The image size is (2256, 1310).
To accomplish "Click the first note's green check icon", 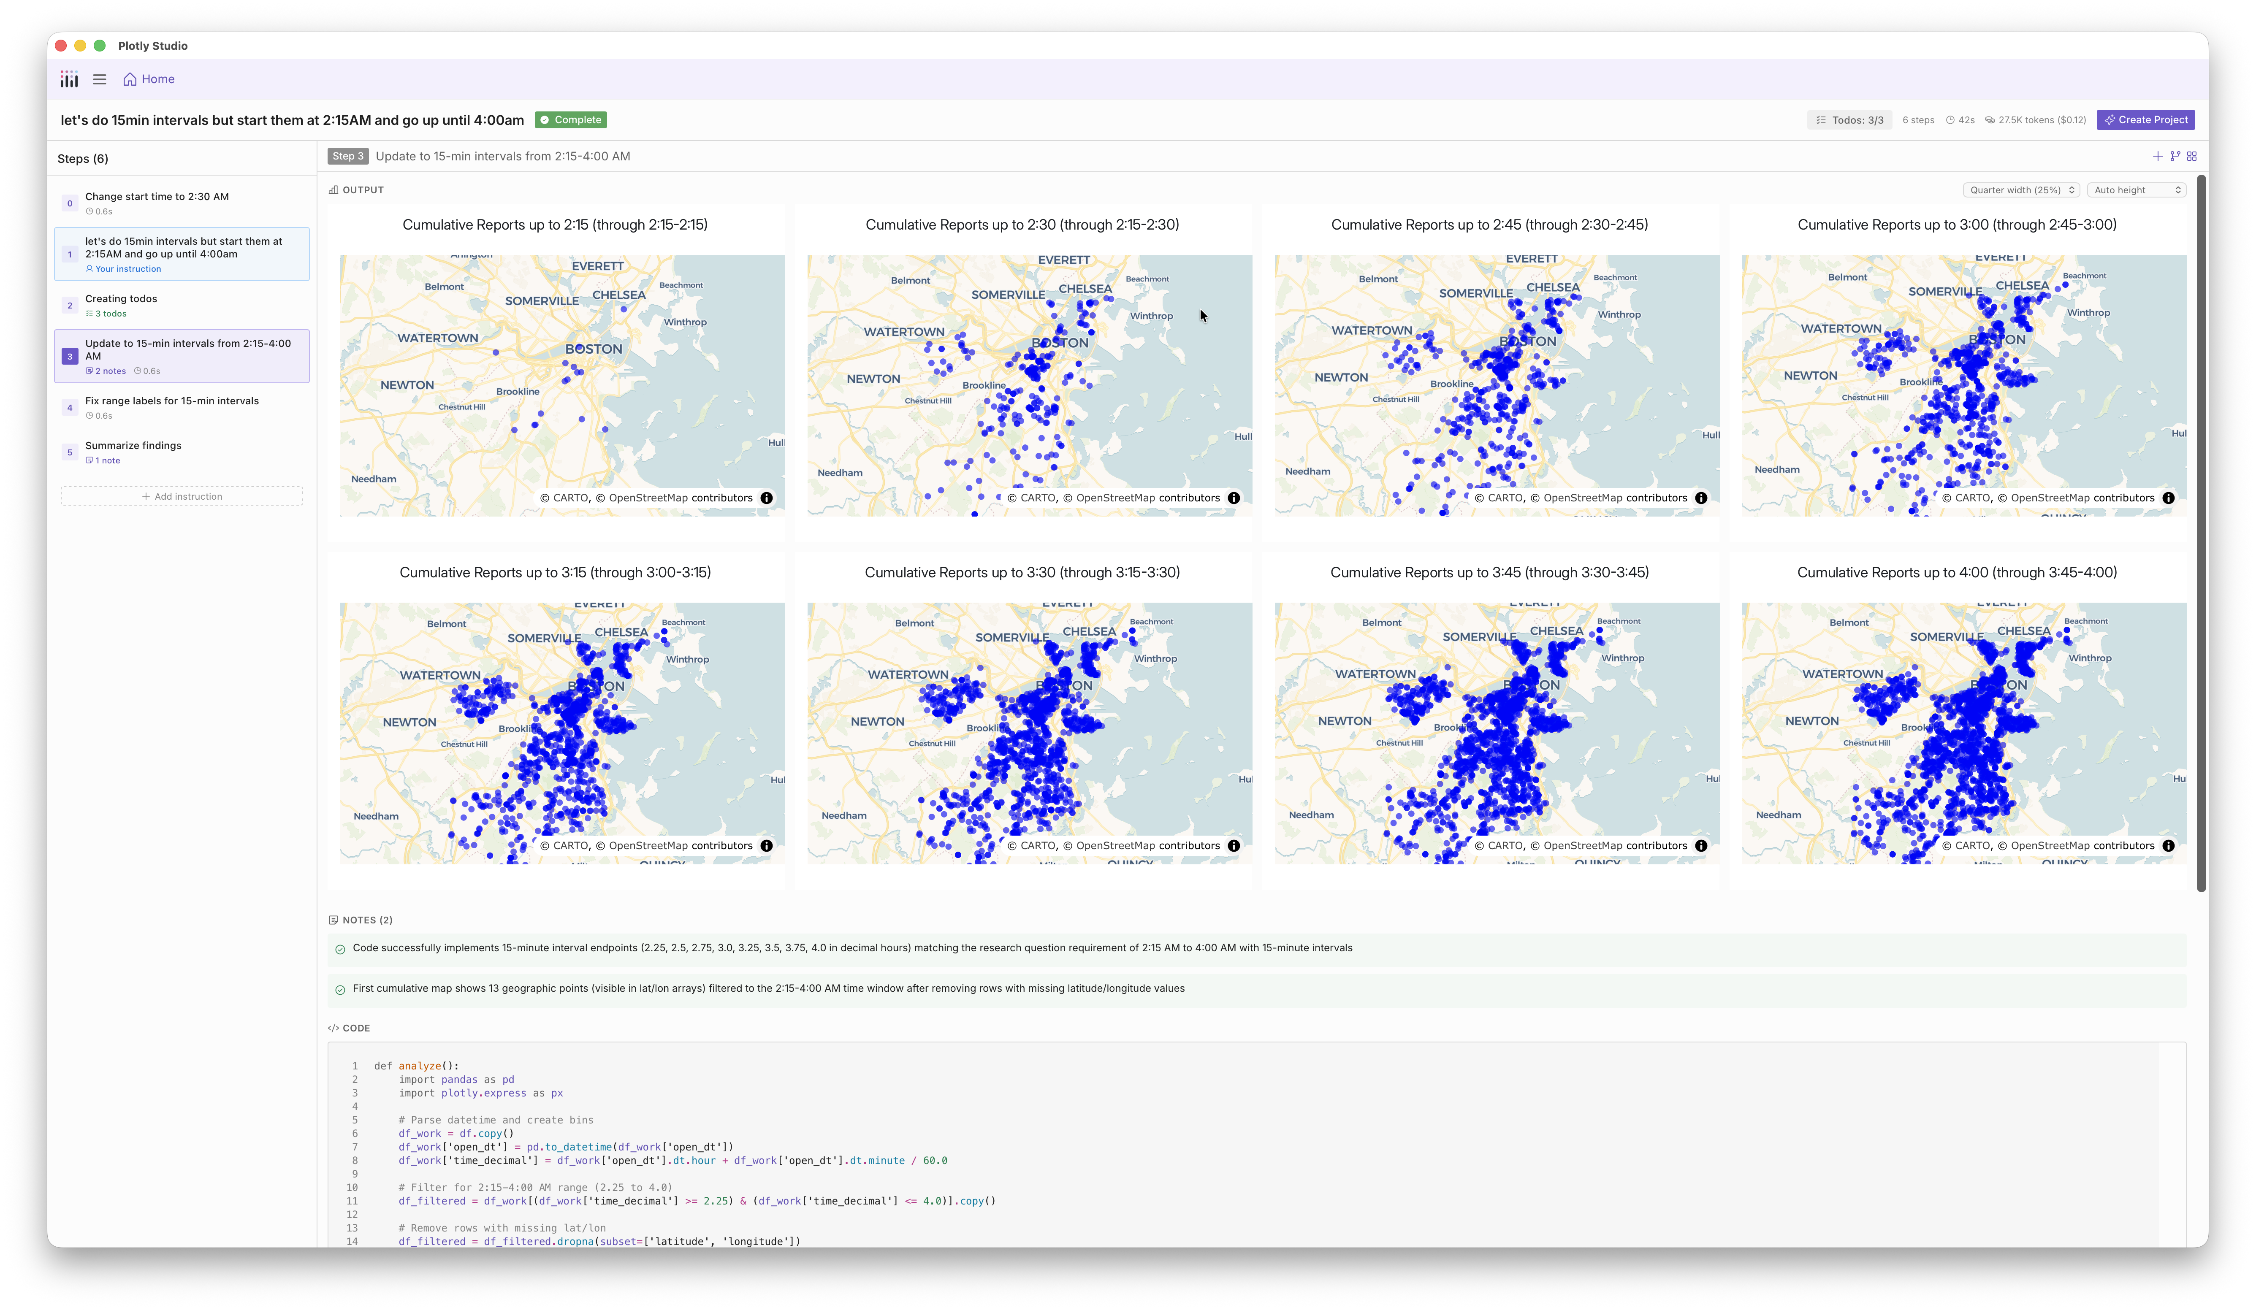I will click(340, 950).
